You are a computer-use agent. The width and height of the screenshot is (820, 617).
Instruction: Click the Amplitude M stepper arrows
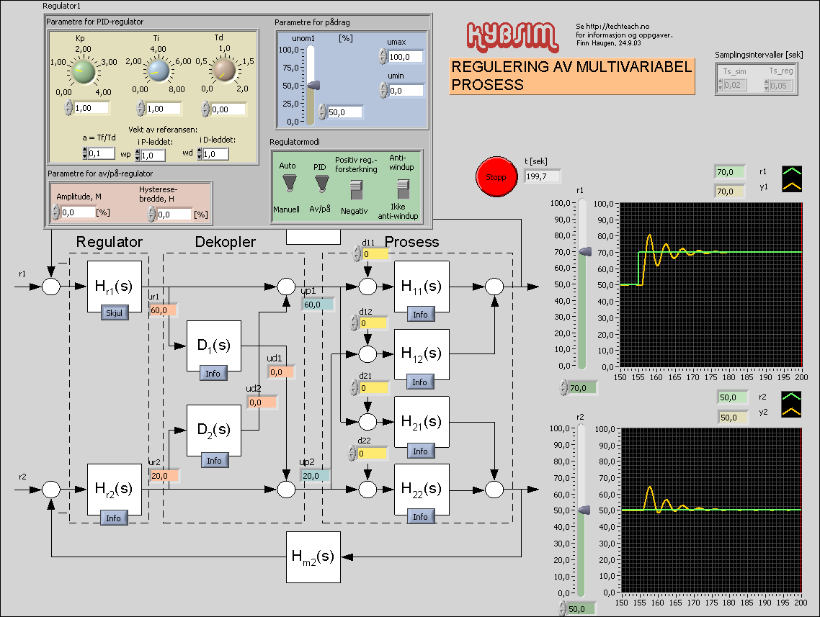(55, 212)
